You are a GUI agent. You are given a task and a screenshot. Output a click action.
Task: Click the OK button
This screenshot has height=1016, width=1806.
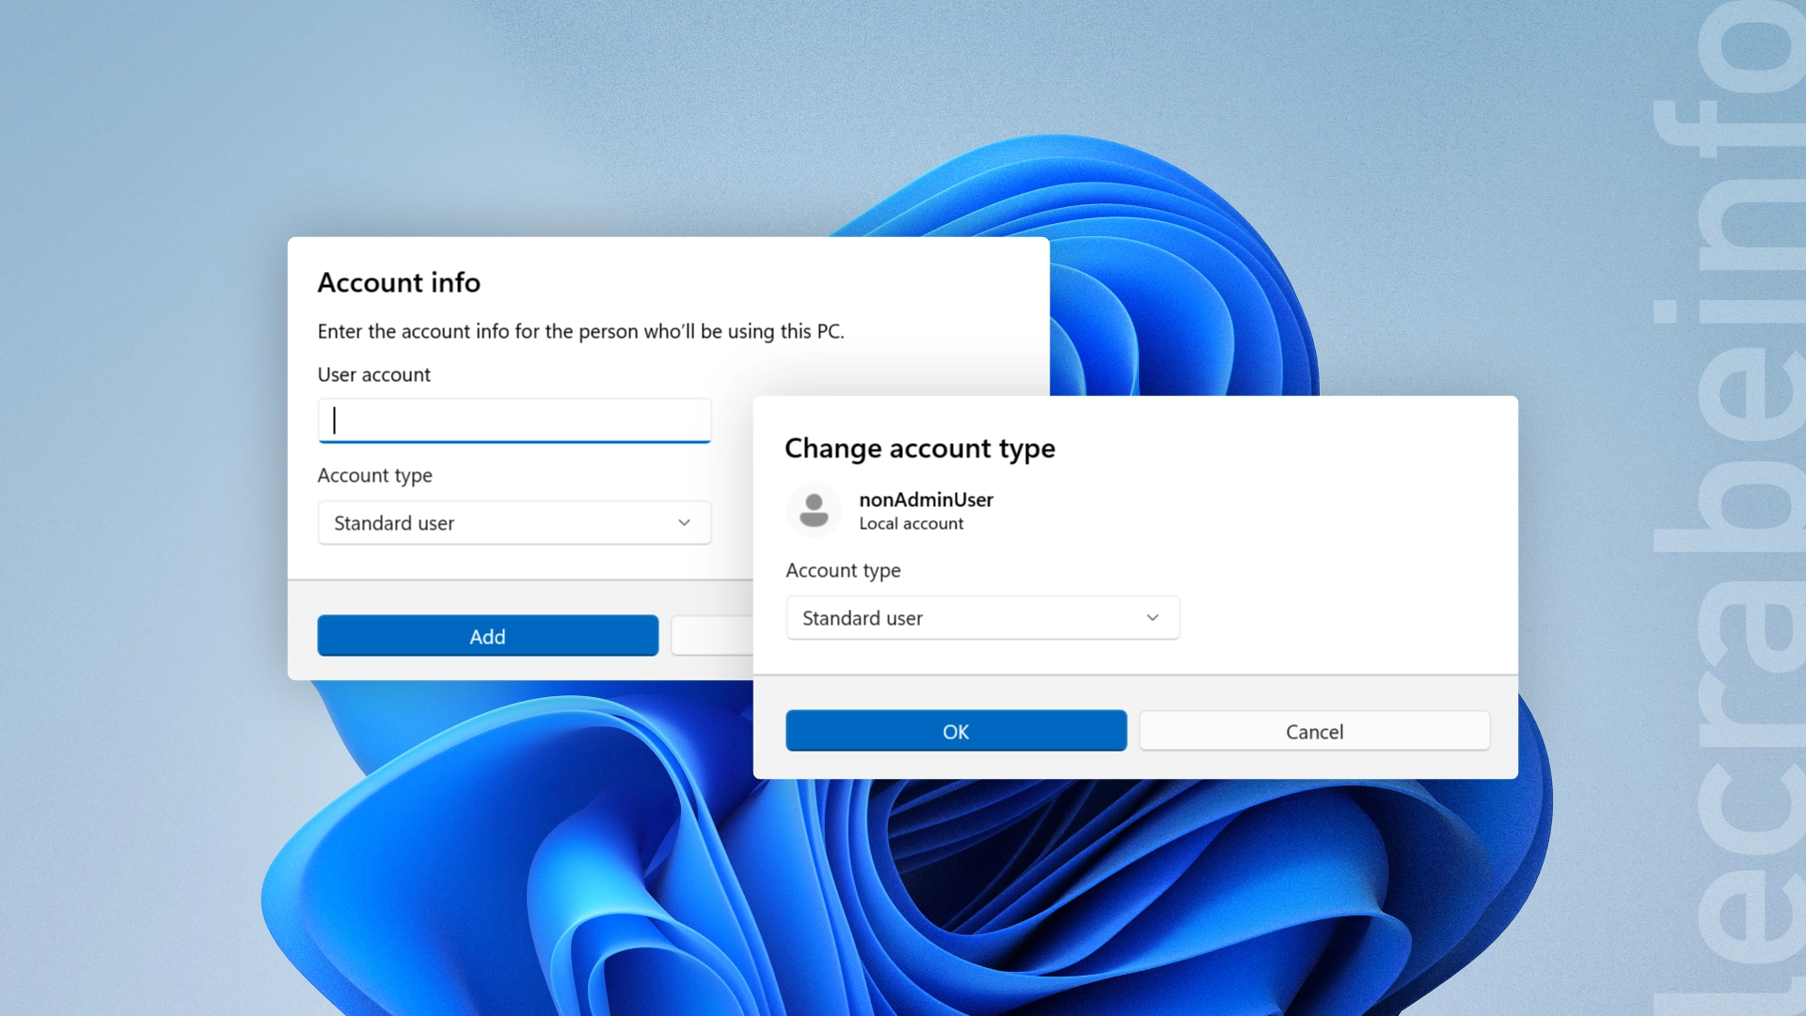(956, 731)
